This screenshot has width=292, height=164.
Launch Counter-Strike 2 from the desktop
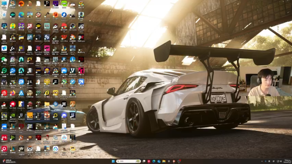(21, 104)
